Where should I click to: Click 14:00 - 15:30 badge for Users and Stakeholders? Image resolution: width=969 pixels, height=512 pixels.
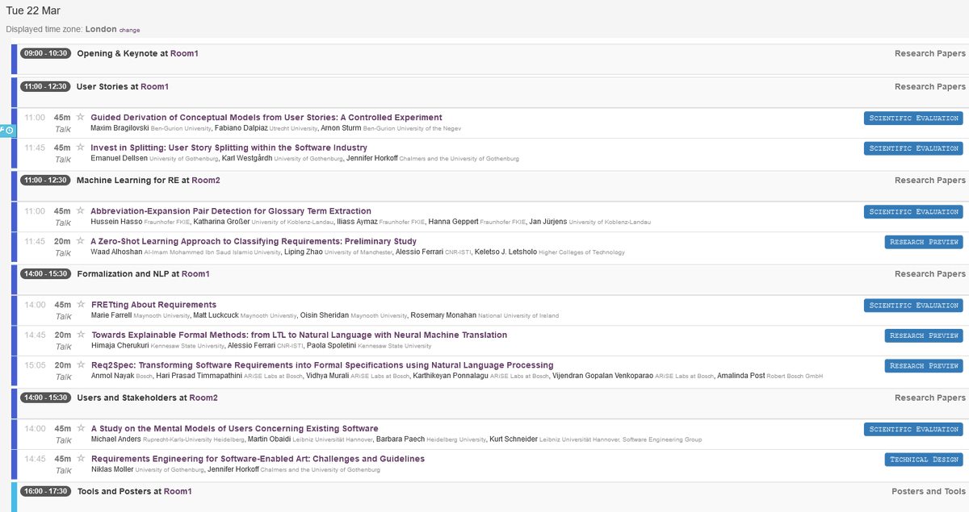coord(45,398)
